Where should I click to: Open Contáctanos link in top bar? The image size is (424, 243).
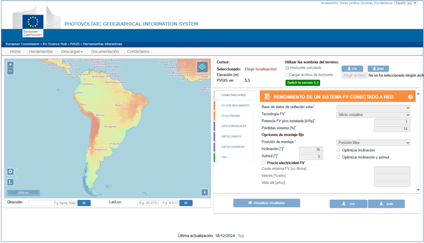pos(383,3)
